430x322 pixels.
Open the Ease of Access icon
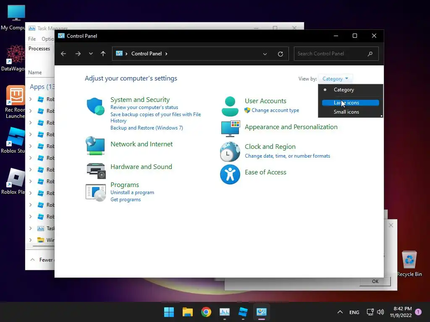(x=230, y=174)
